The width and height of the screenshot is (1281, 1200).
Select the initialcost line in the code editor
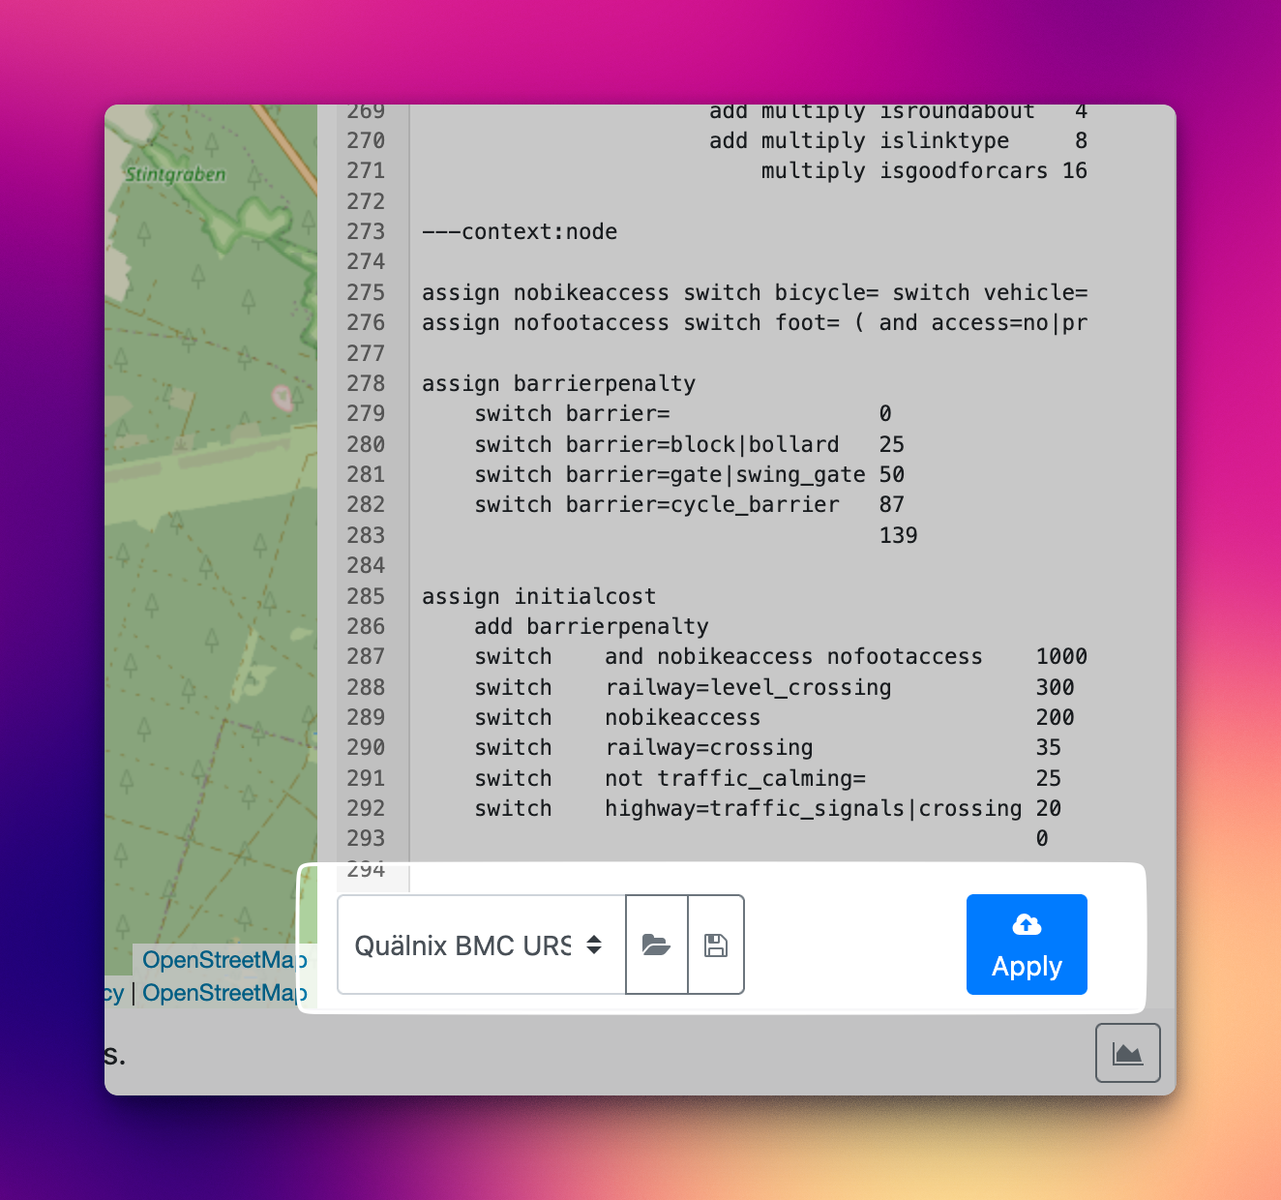point(539,596)
